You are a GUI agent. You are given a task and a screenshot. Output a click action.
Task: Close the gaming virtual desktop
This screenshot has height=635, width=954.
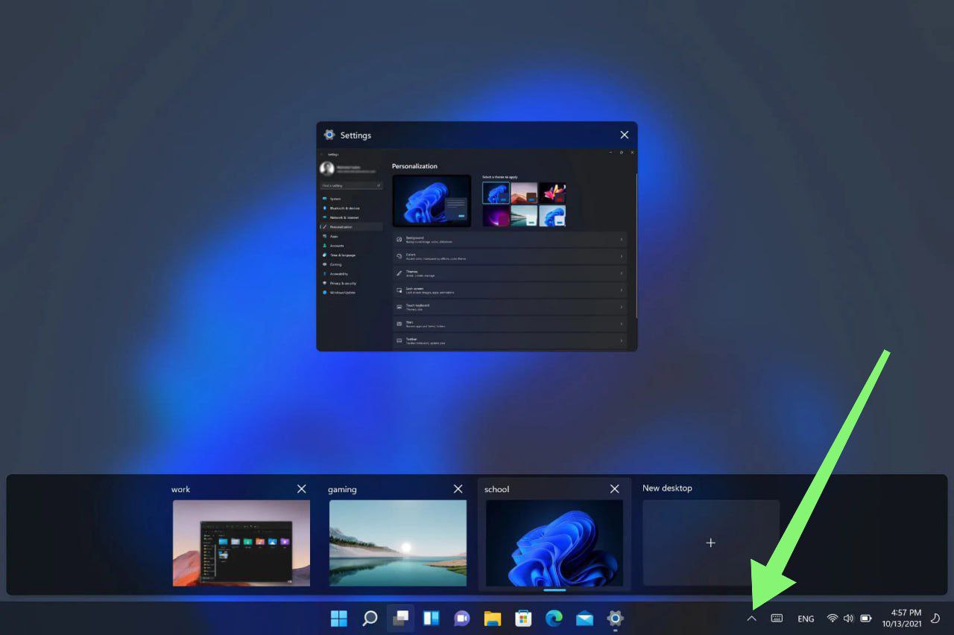click(458, 489)
